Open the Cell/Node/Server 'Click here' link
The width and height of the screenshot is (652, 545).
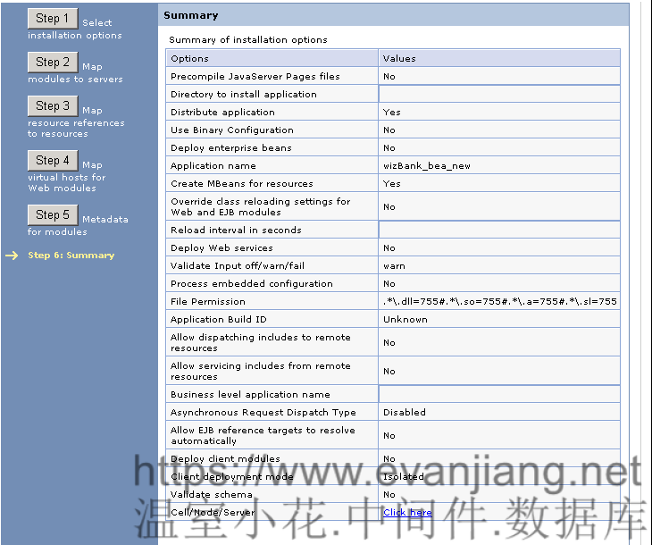[x=407, y=513]
